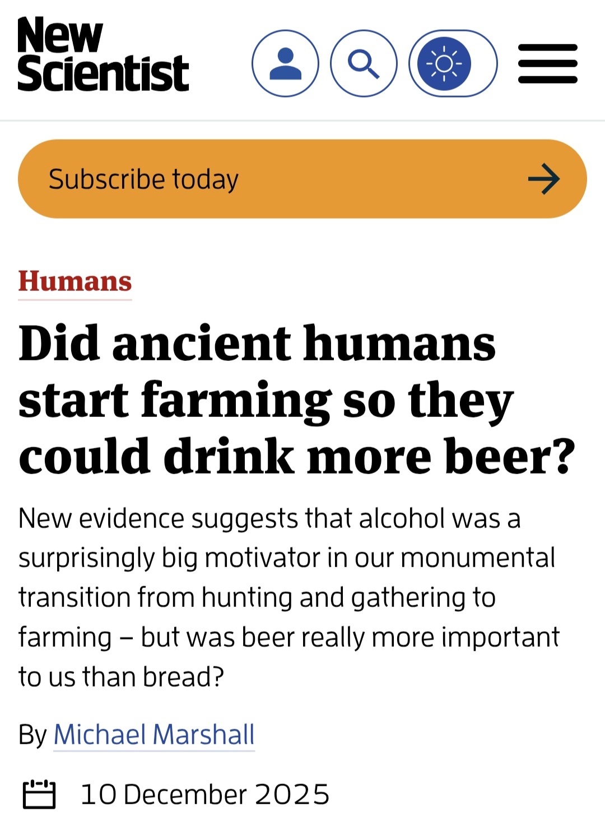The image size is (605, 821).
Task: Open author Michael Marshall's page
Action: (x=154, y=735)
